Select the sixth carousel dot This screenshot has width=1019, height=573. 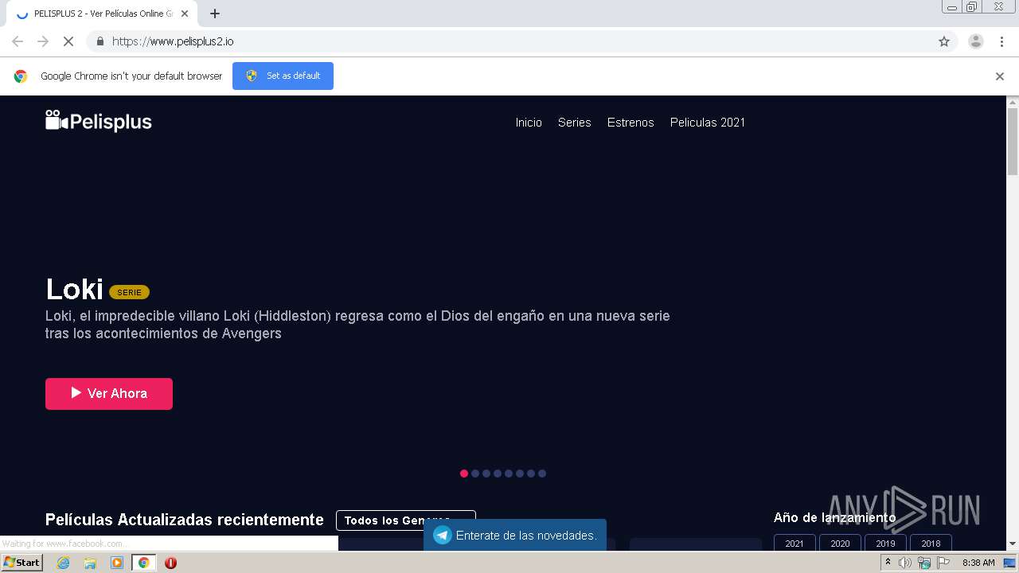tap(520, 474)
